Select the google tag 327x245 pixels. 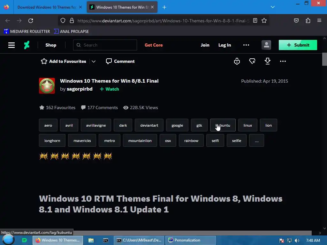click(177, 125)
